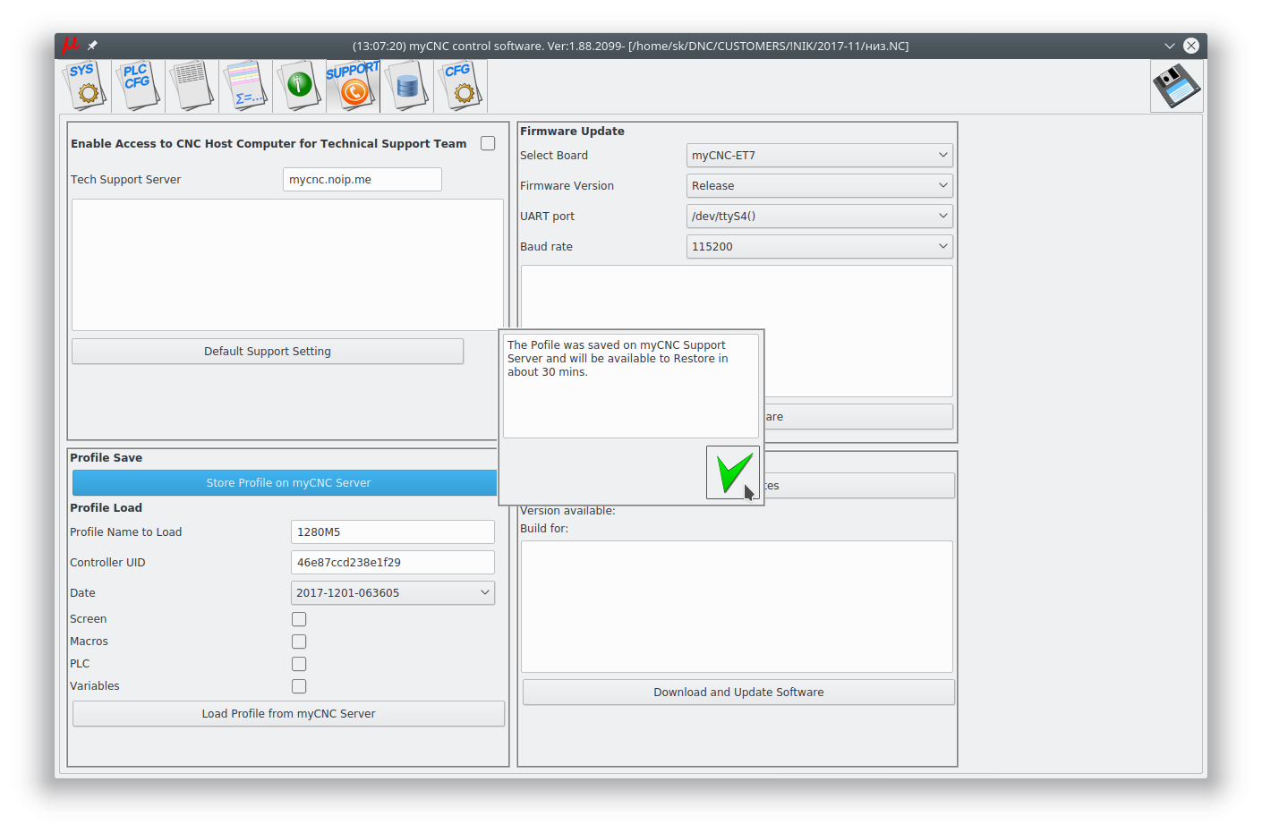The image size is (1262, 833).
Task: Click Download and Update Software button
Action: click(x=738, y=693)
